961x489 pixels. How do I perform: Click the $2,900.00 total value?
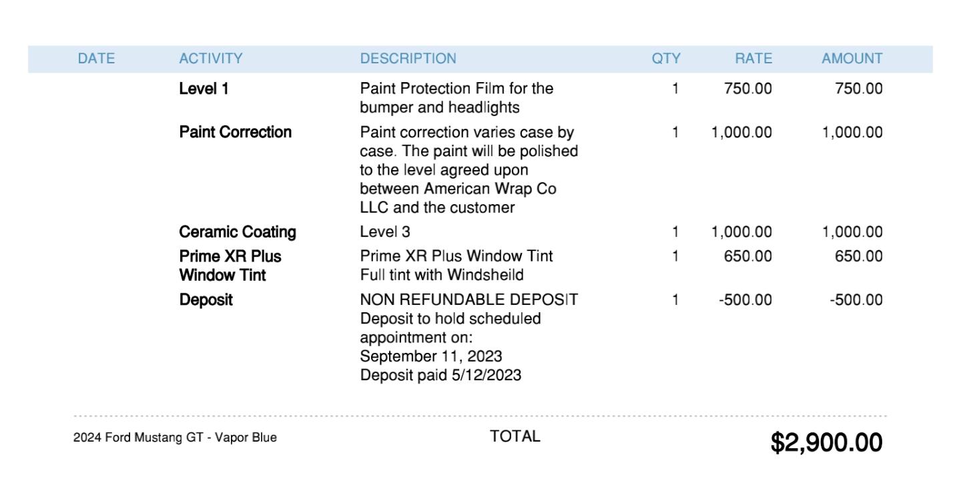827,442
